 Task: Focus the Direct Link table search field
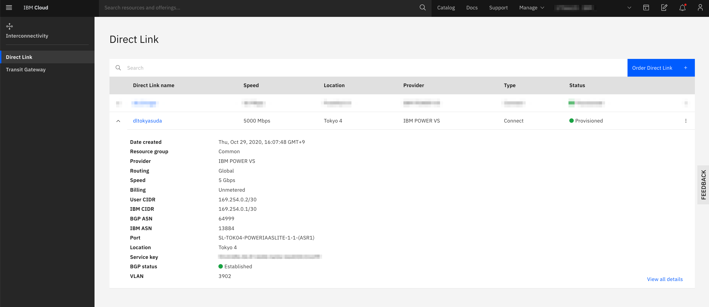coord(360,68)
